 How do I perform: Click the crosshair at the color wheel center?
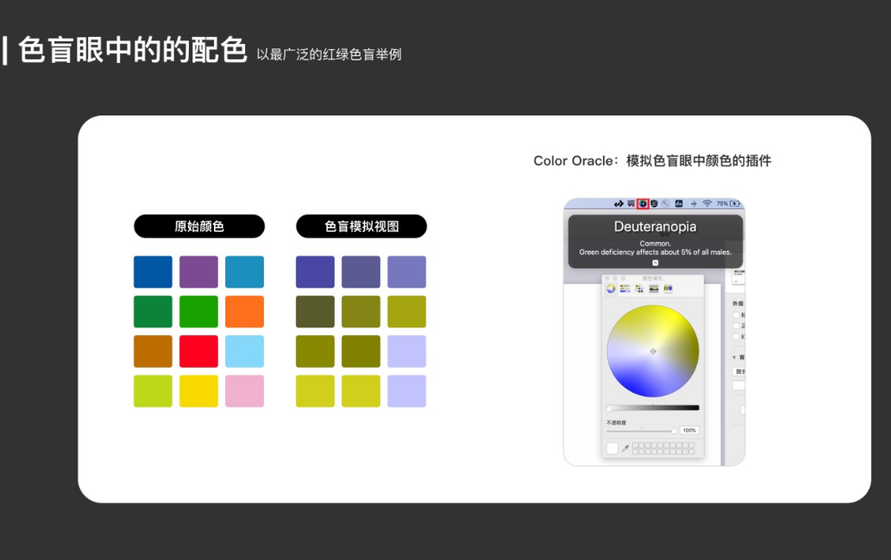coord(653,352)
